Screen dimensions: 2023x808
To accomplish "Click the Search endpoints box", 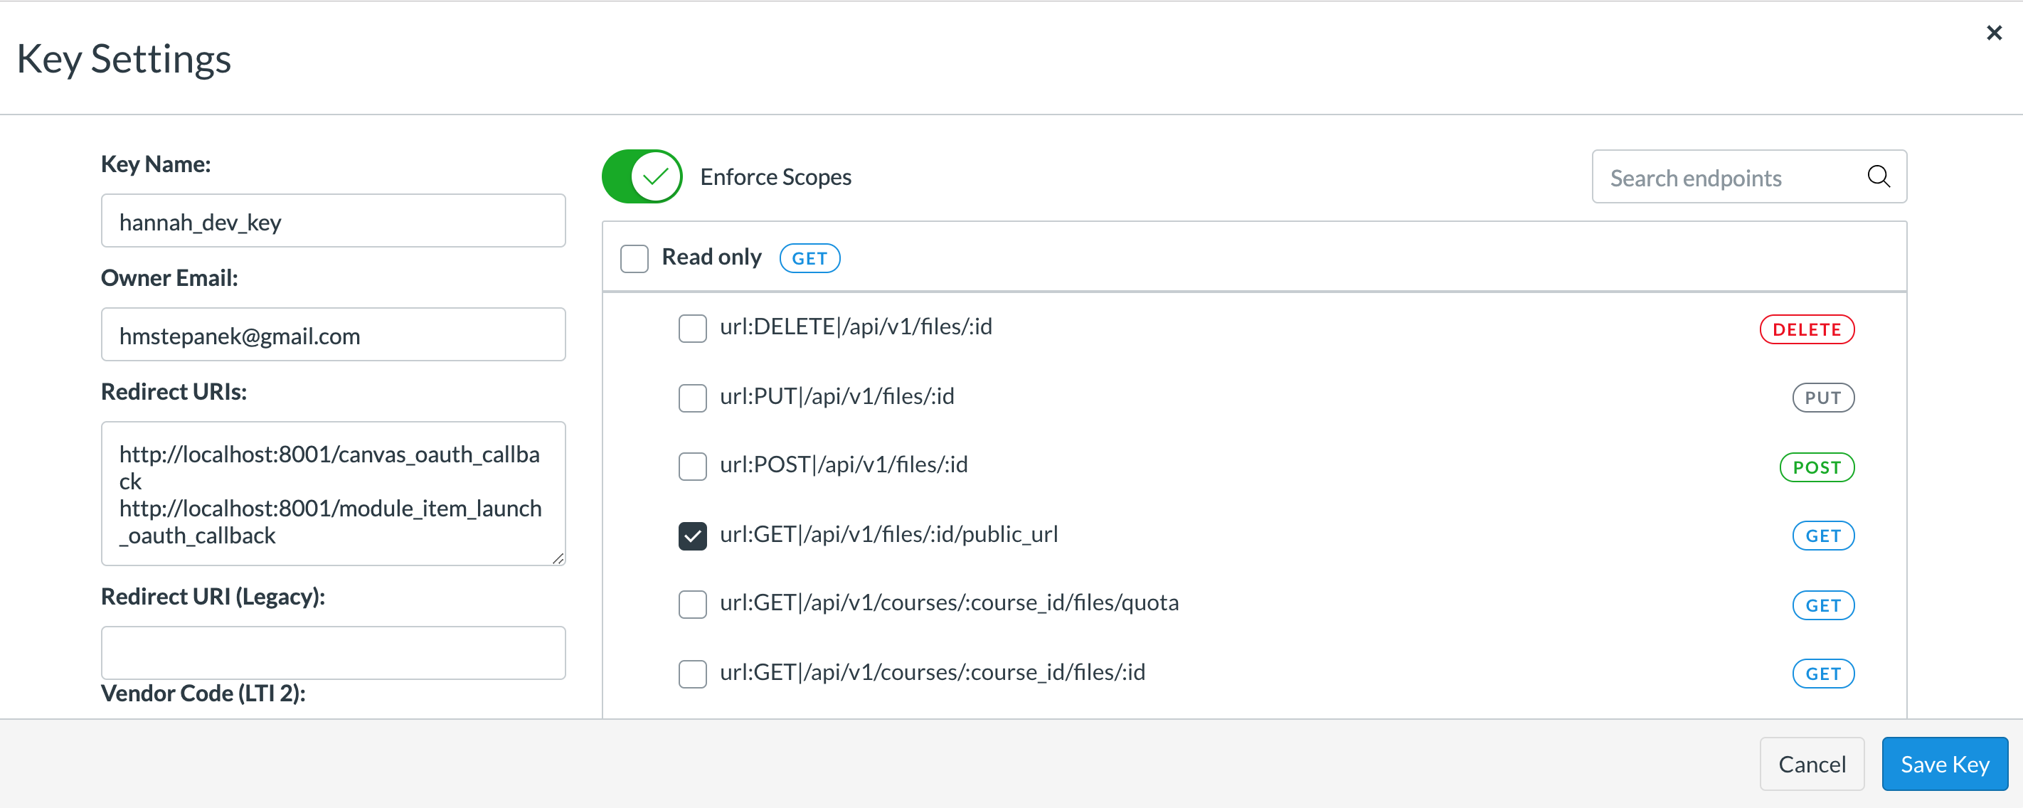I will [x=1728, y=178].
